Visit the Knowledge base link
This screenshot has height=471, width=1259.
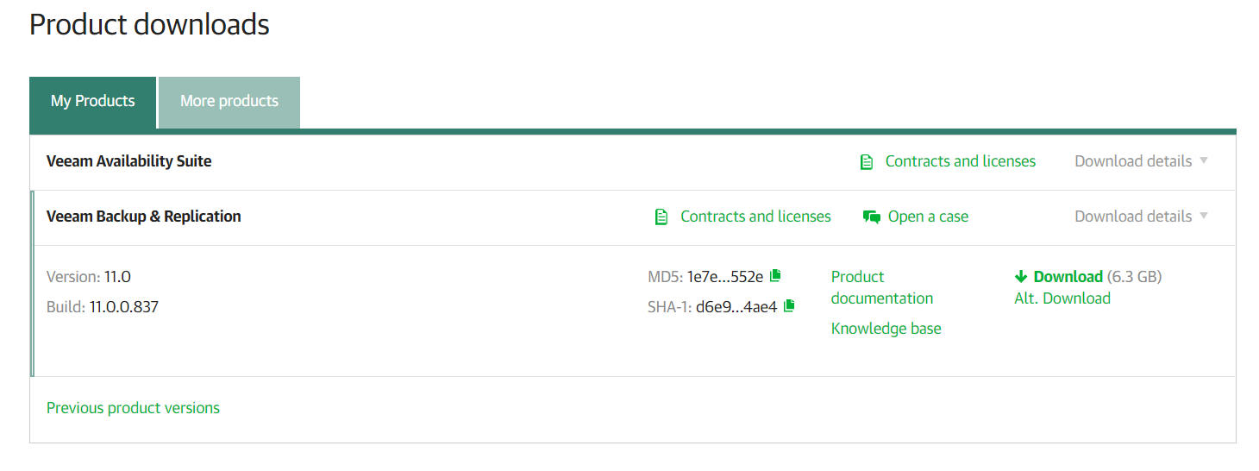pyautogui.click(x=886, y=329)
